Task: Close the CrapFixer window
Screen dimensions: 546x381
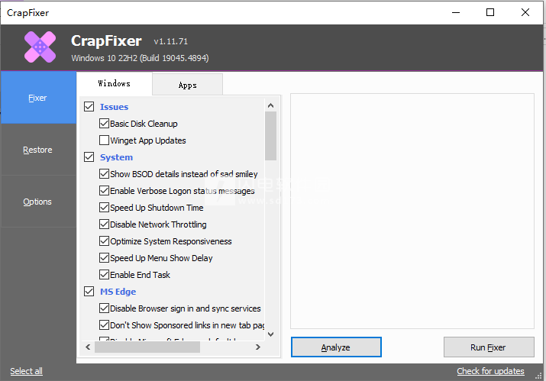Action: coord(525,12)
